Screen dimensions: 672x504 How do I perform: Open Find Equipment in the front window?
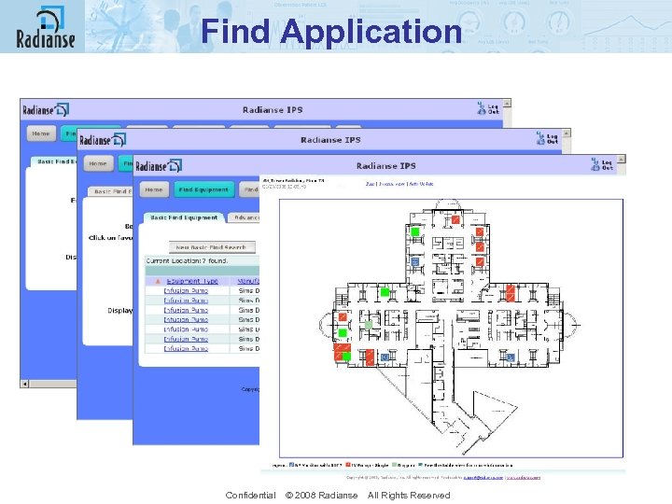(x=203, y=189)
